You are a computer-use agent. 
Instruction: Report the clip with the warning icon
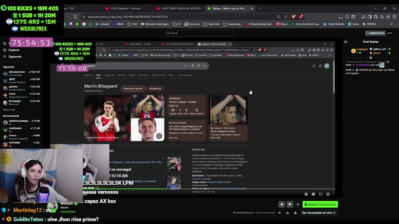(x=295, y=213)
